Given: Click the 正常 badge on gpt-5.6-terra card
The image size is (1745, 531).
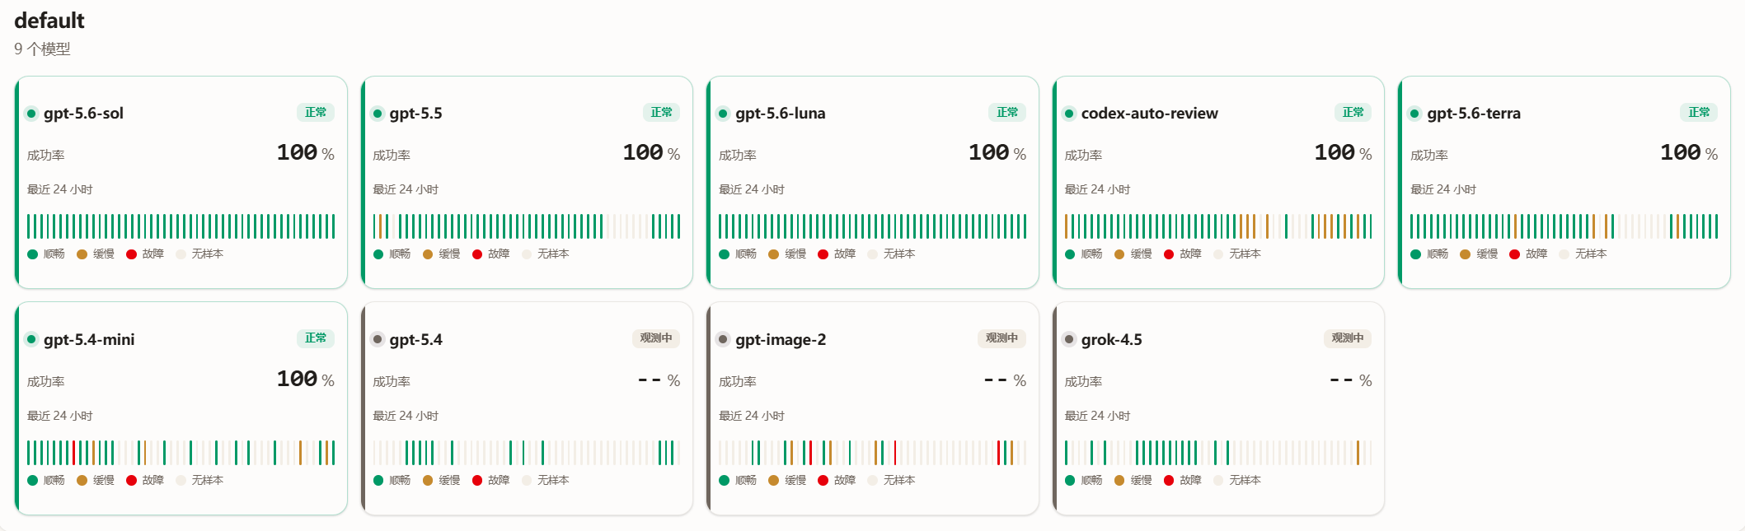Looking at the screenshot, I should tap(1699, 112).
